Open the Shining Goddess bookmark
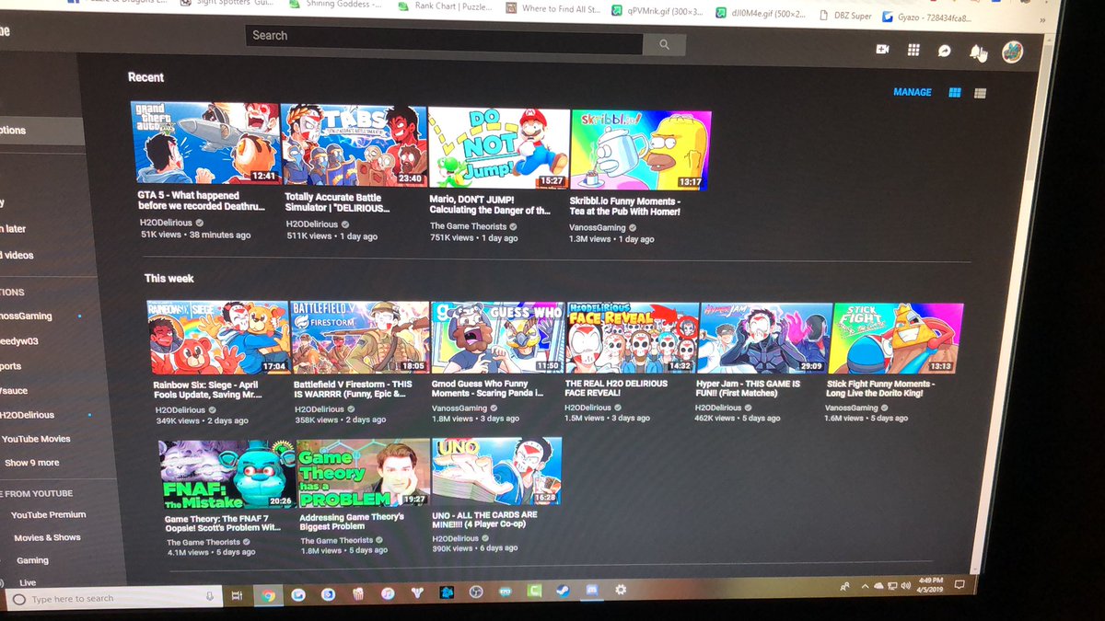This screenshot has width=1105, height=621. pyautogui.click(x=335, y=4)
